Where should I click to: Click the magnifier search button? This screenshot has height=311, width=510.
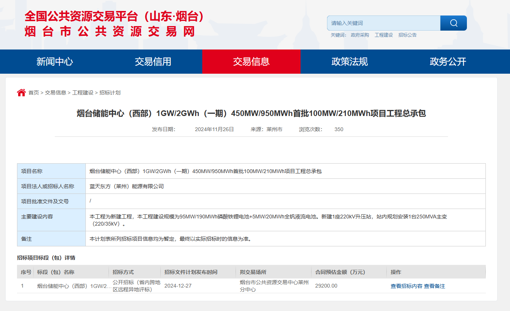[453, 23]
